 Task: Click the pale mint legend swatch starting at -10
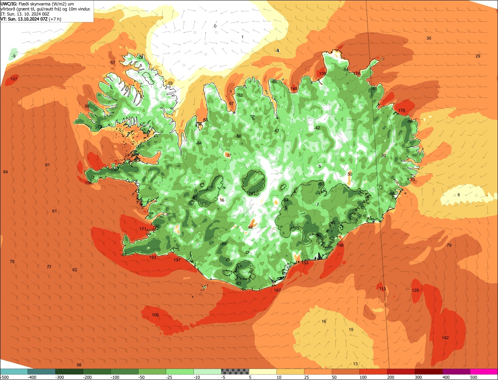pos(207,371)
